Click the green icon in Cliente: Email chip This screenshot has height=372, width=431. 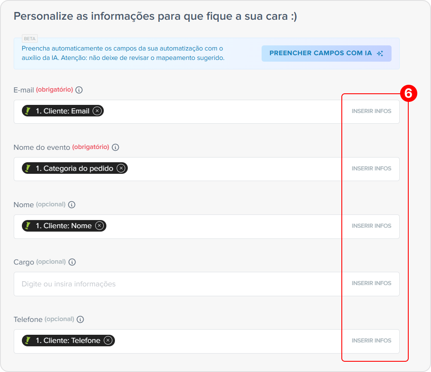point(28,111)
